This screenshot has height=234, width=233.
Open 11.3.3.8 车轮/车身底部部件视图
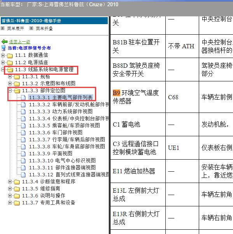[67, 146]
